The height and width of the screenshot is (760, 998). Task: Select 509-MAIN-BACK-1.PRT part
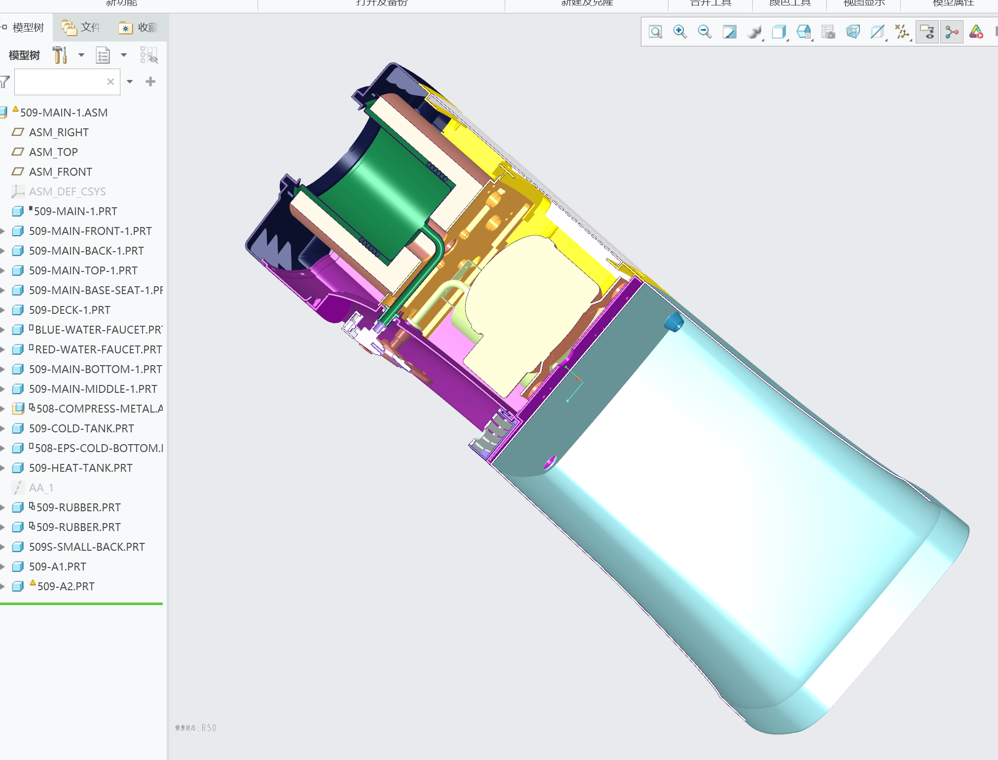pyautogui.click(x=86, y=251)
